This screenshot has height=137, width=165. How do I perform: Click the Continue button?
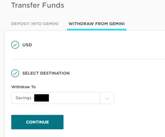pyautogui.click(x=37, y=122)
